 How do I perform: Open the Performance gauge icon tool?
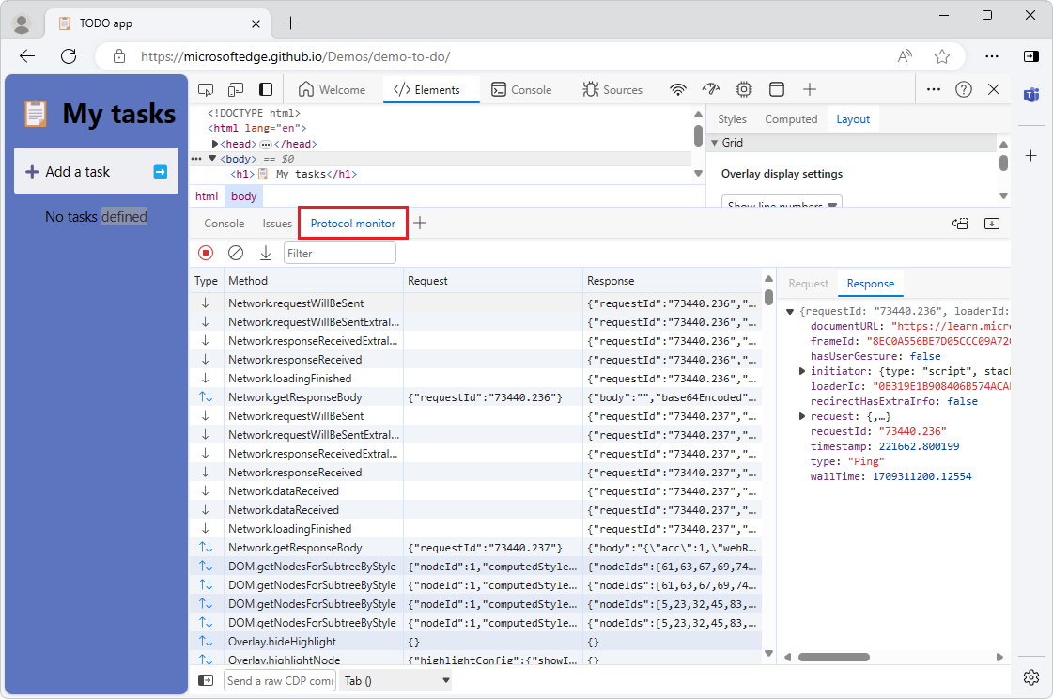click(711, 89)
